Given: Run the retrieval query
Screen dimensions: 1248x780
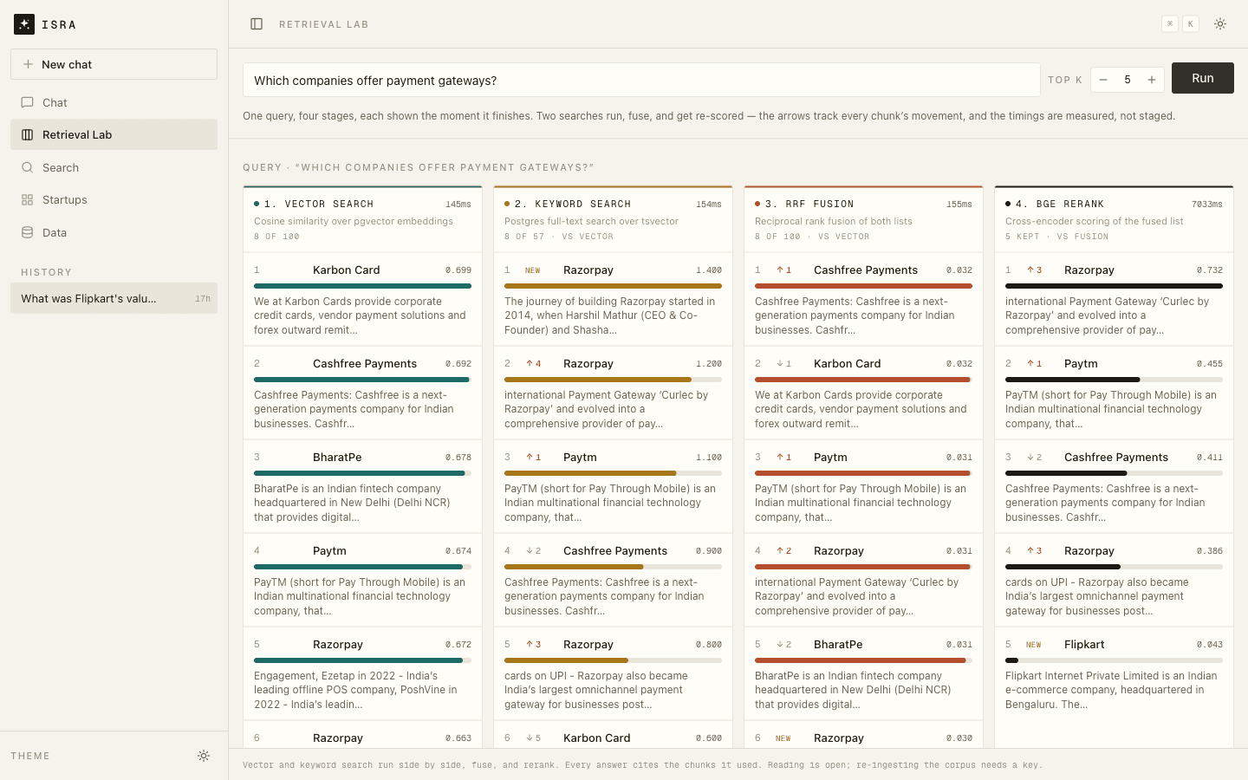Looking at the screenshot, I should 1202,78.
